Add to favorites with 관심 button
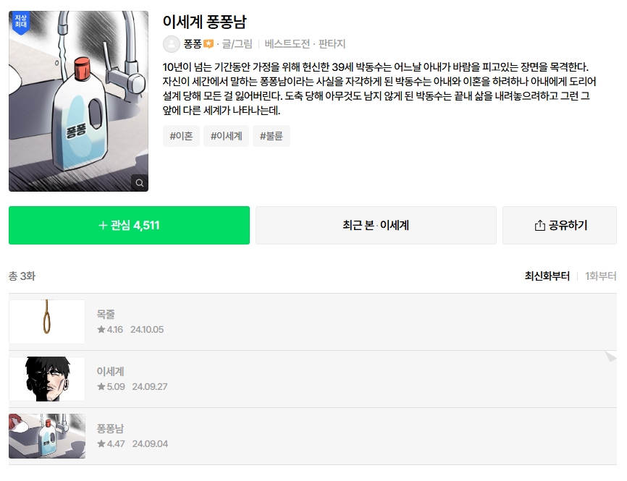The image size is (627, 481). coord(129,226)
